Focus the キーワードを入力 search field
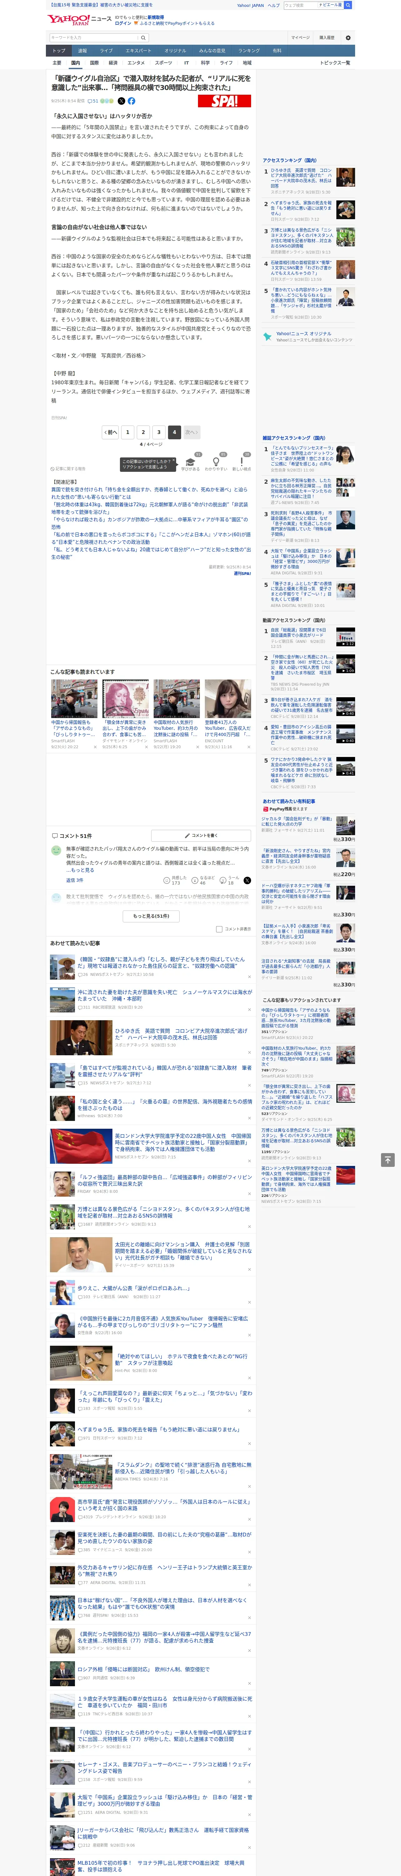 click(94, 37)
